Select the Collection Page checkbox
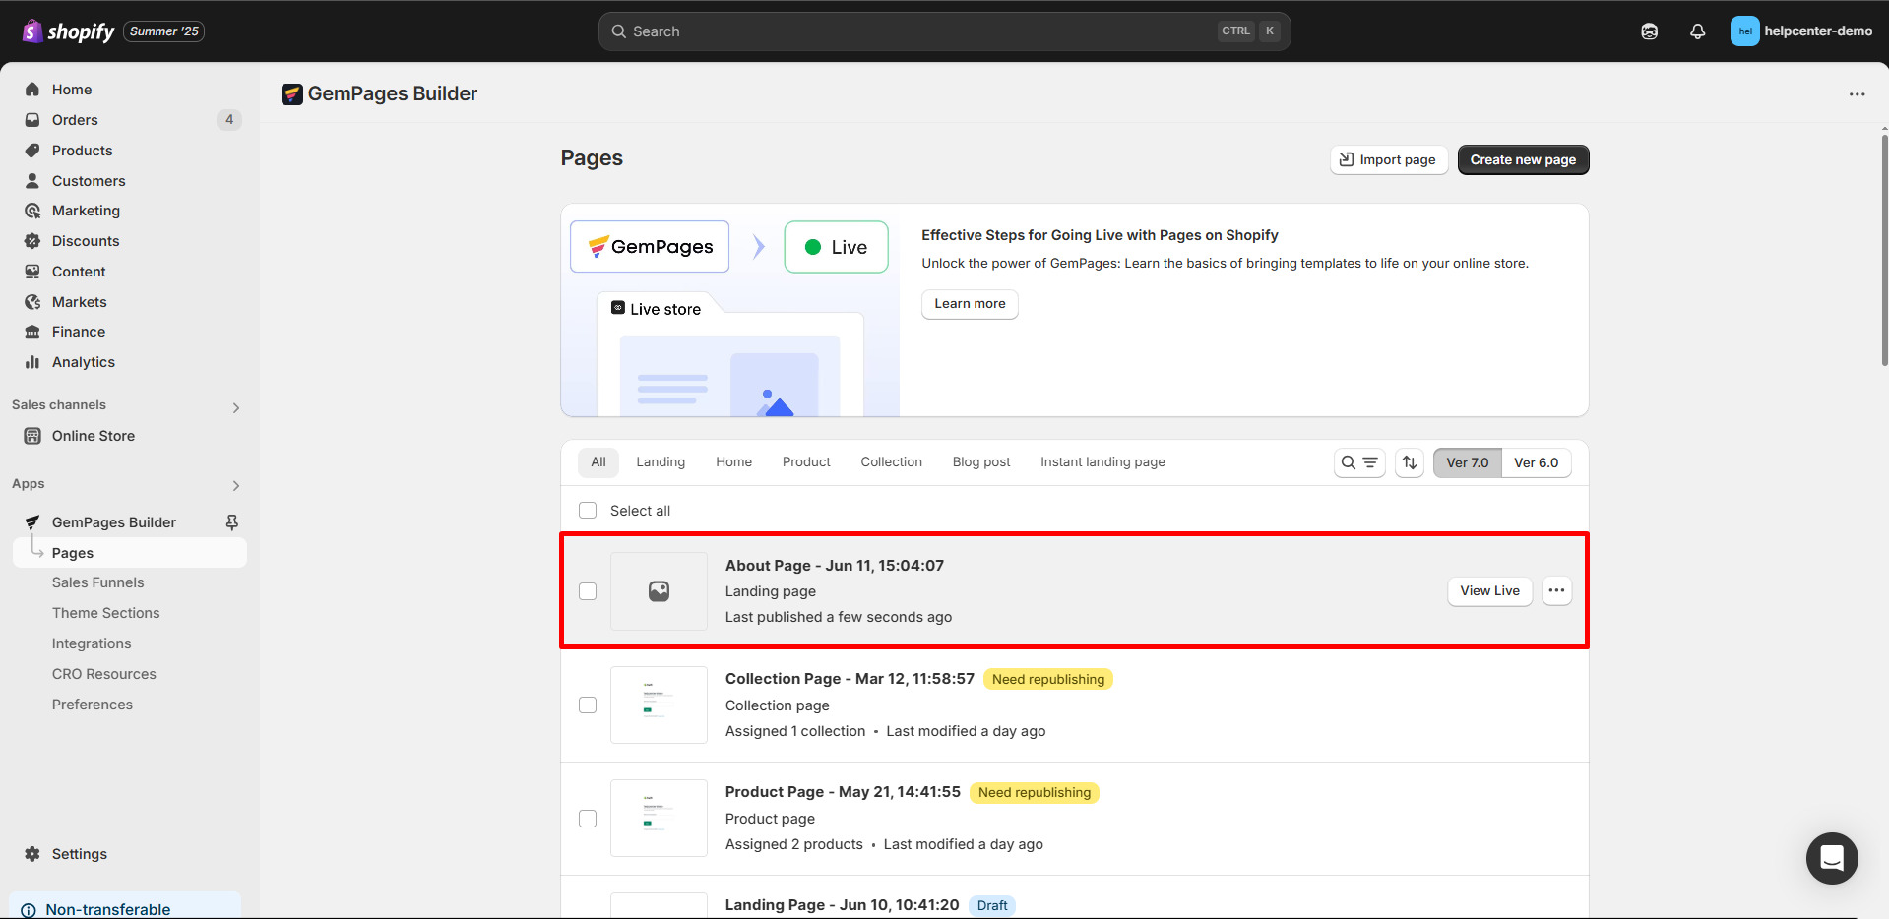1889x919 pixels. [x=588, y=705]
